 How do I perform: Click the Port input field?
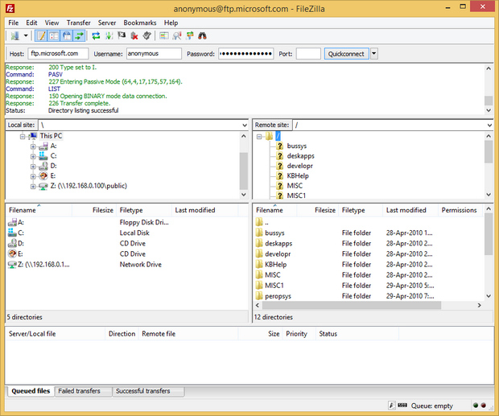307,54
